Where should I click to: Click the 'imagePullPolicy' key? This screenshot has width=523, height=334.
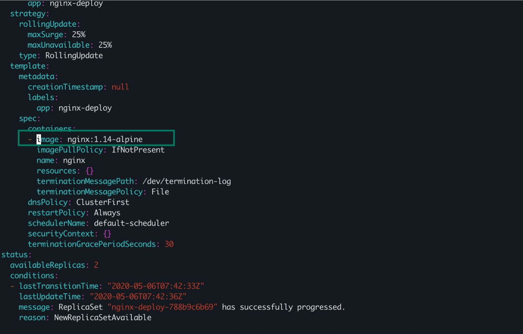pos(70,150)
